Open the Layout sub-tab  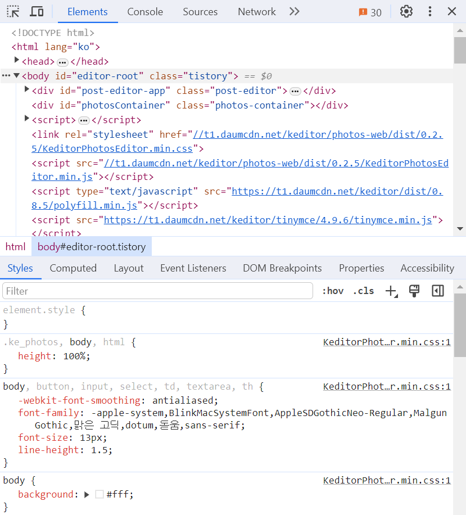129,268
